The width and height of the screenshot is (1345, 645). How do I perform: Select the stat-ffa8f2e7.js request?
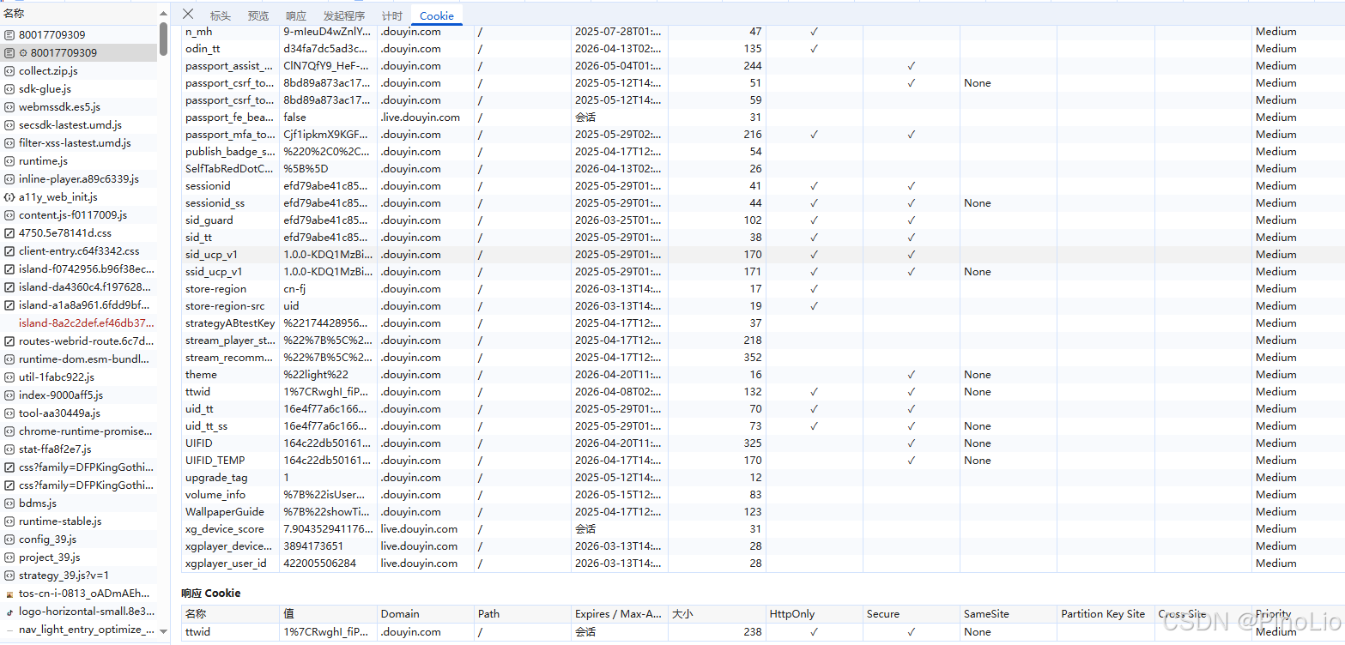[79, 449]
